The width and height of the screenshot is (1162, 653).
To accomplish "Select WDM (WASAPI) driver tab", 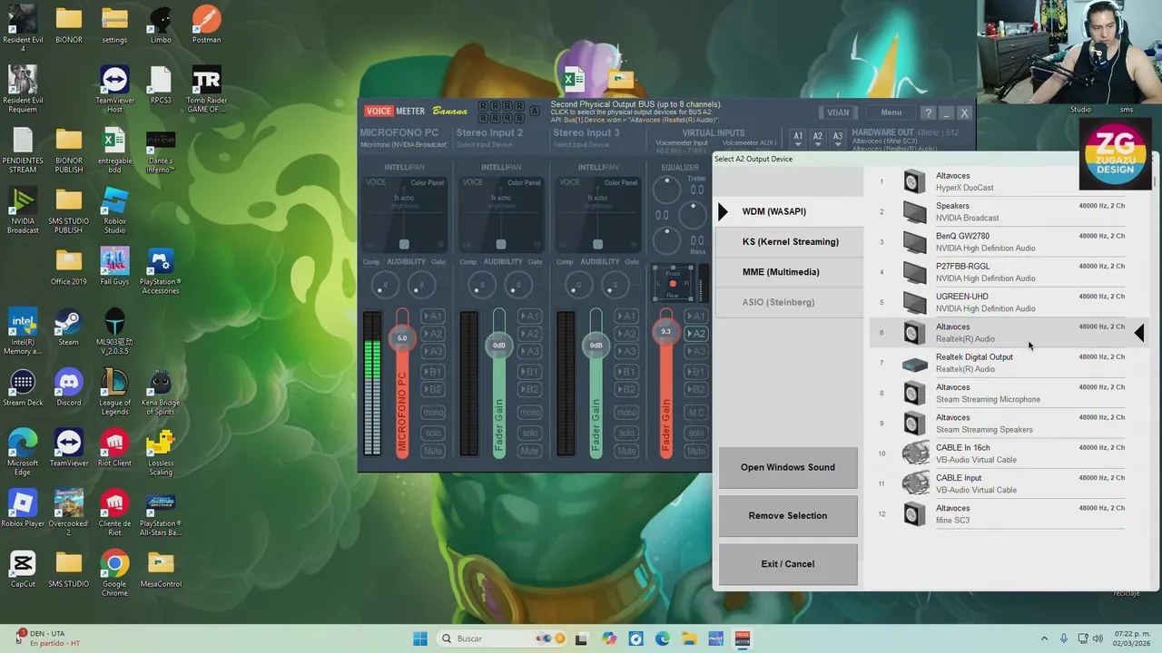I will click(x=788, y=211).
